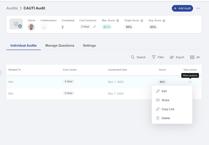Show Target Score info icon
The image size is (209, 145).
coord(142,21)
